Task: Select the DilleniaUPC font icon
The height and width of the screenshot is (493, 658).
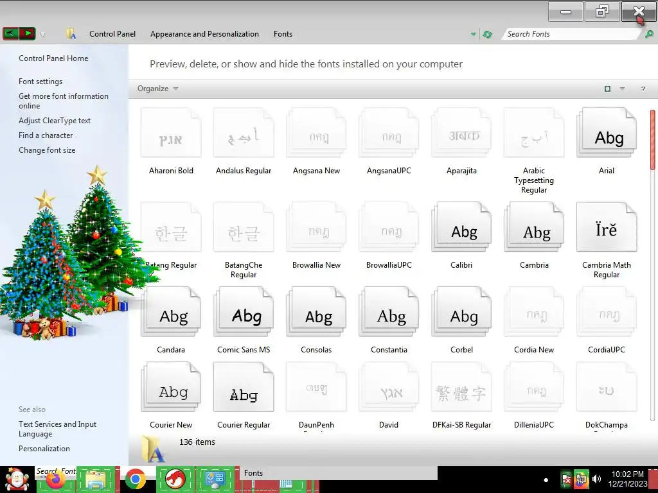Action: pos(534,387)
